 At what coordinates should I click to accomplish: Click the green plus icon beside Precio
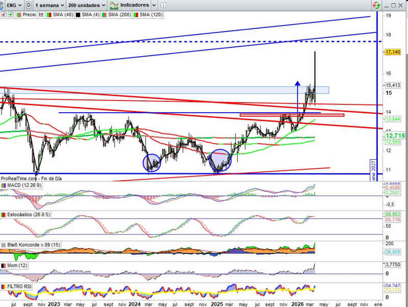(10, 15)
